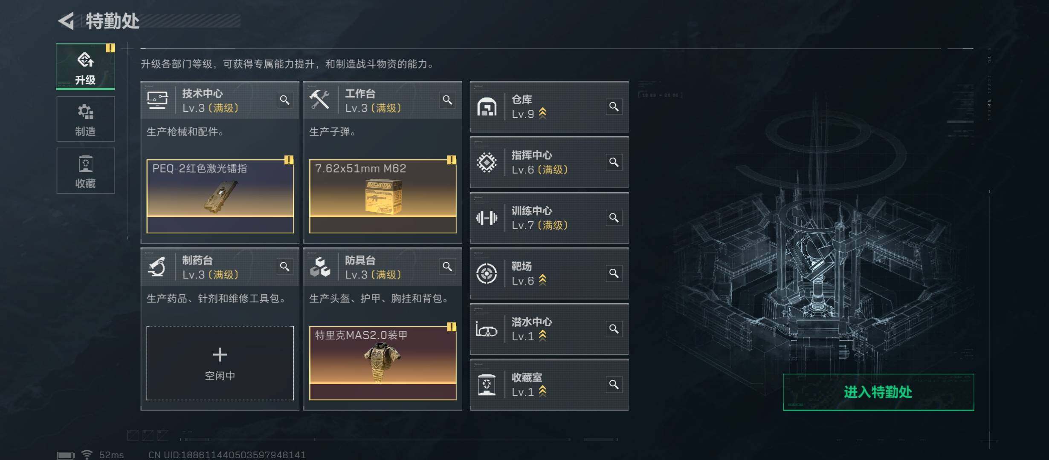The height and width of the screenshot is (460, 1049).
Task: Click the 潜水中心 magnifier icon
Action: click(614, 329)
